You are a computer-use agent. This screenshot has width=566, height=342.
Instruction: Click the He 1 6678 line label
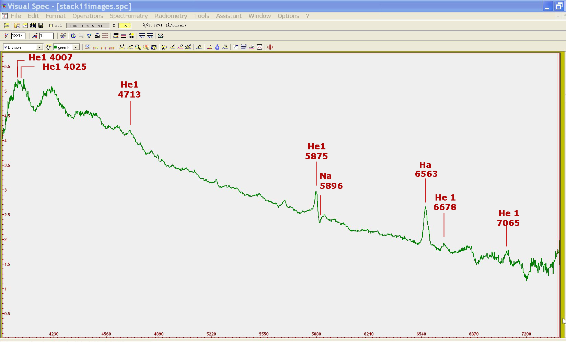(445, 202)
